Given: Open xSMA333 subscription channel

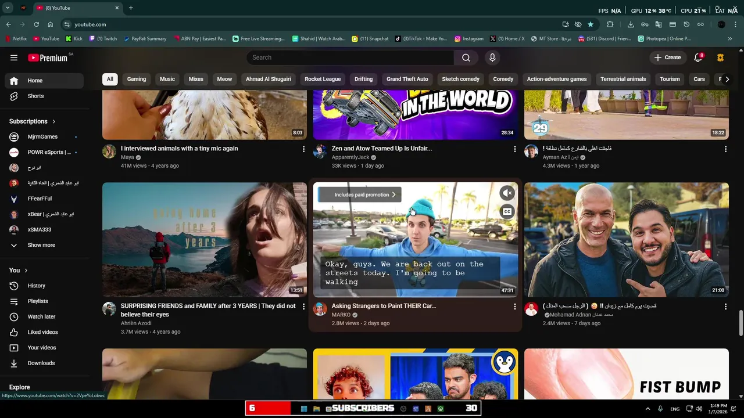Looking at the screenshot, I should pos(44,229).
